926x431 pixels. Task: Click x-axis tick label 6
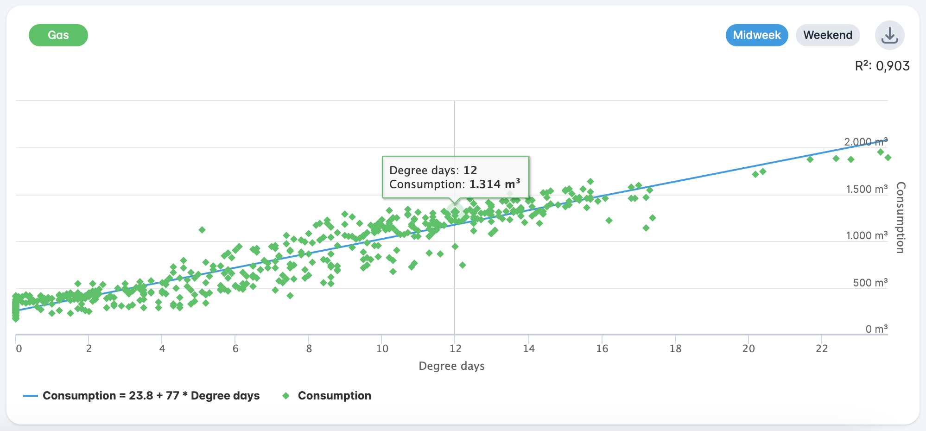(x=235, y=349)
